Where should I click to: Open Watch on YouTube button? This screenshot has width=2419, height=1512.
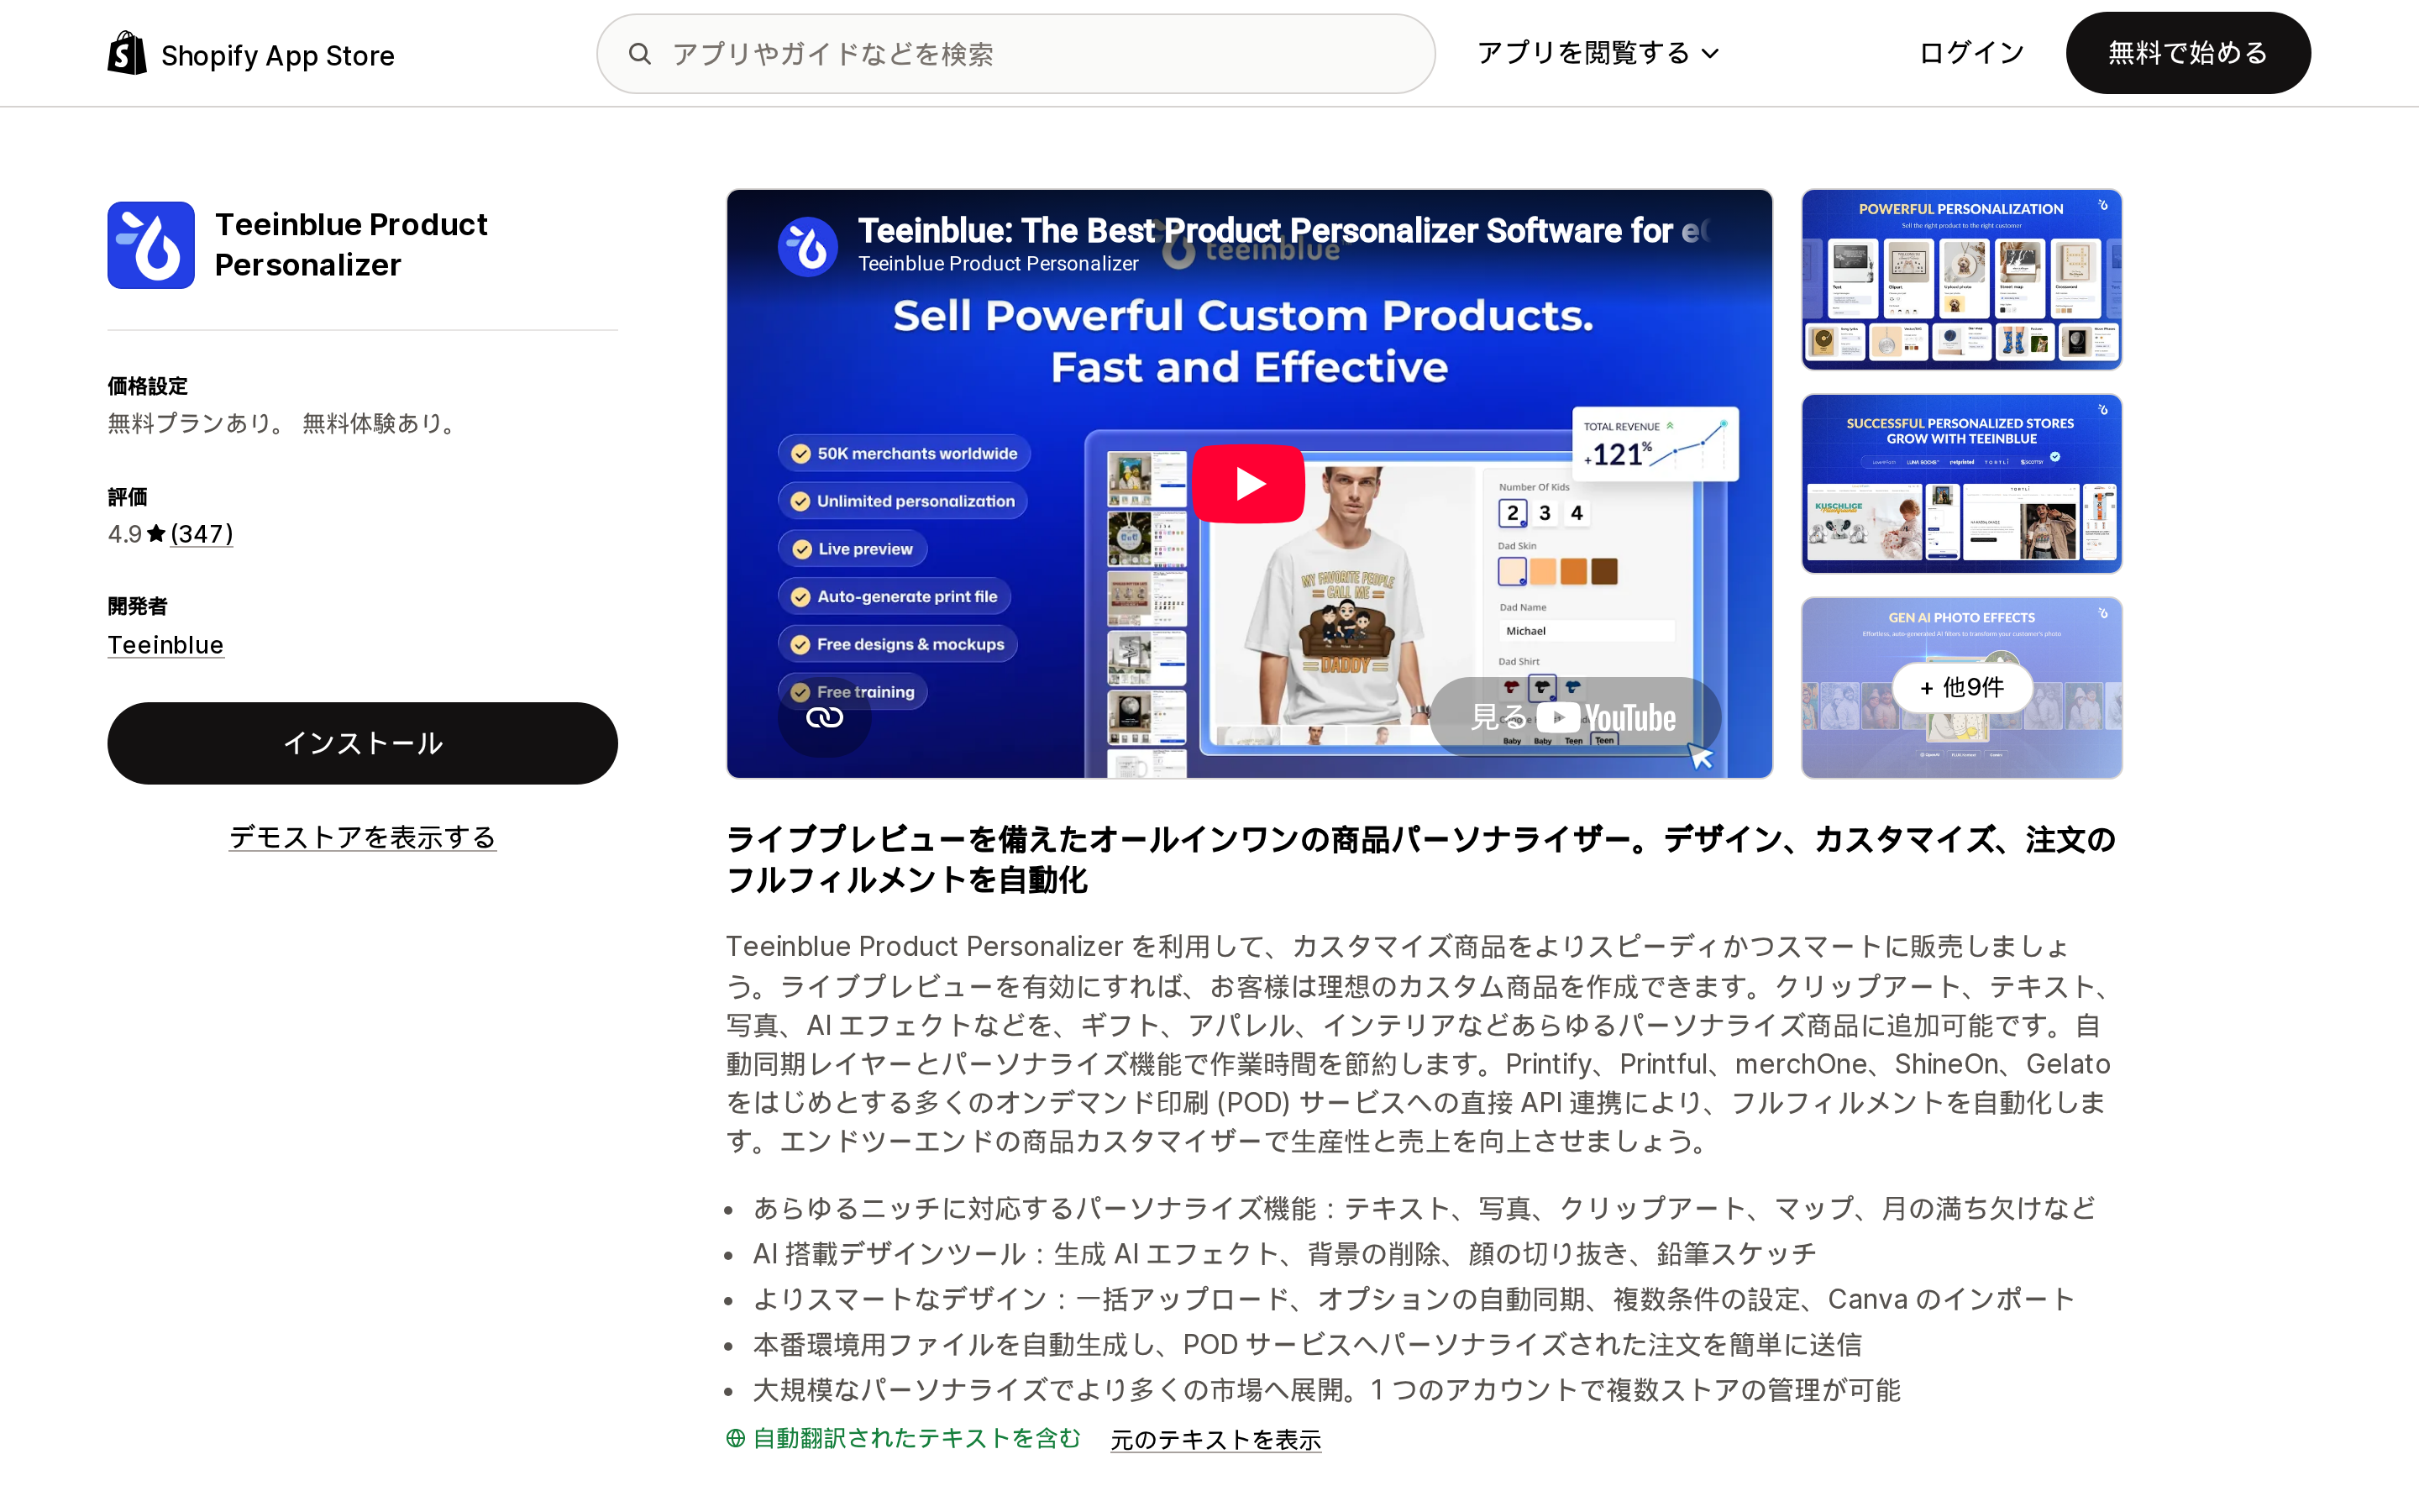[1576, 717]
